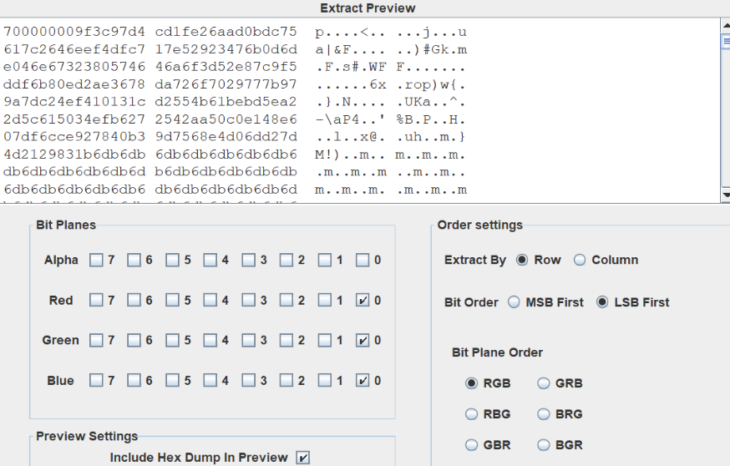Check the Red bit plane 1 box
This screenshot has height=466, width=730.
(325, 301)
